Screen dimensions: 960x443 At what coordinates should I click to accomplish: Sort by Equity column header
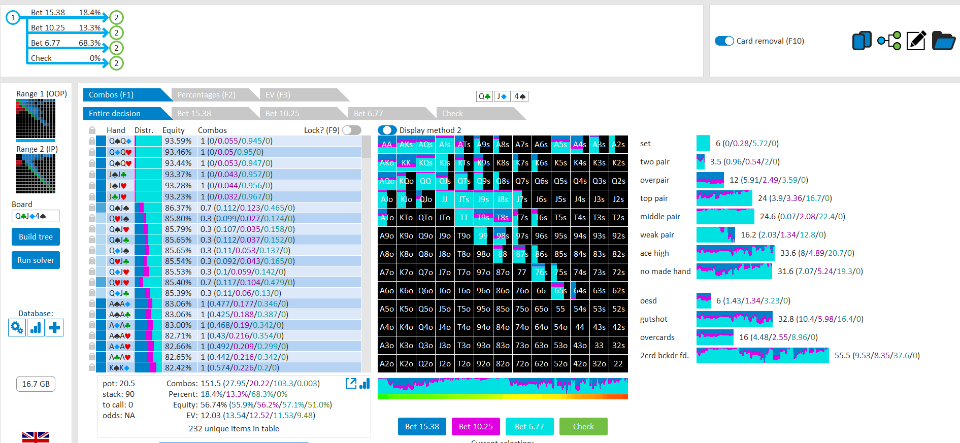pyautogui.click(x=173, y=130)
